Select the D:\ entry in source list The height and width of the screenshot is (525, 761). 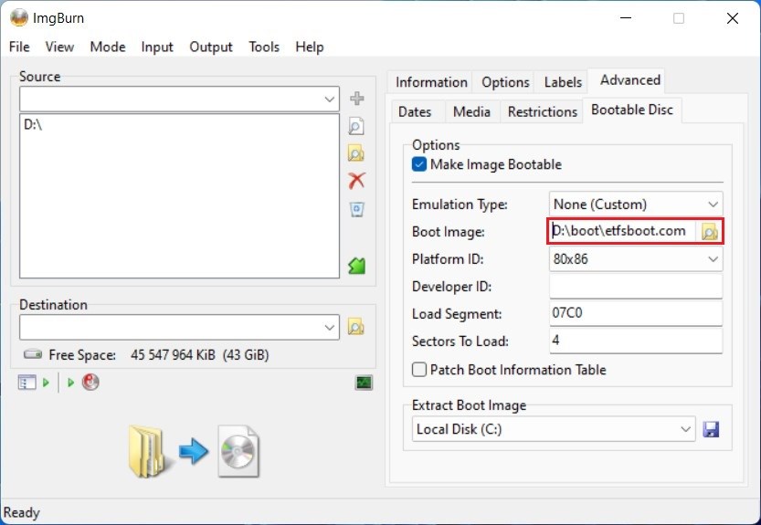pos(34,125)
